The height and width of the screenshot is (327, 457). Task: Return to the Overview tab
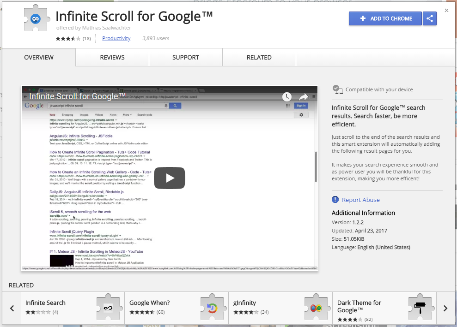38,57
